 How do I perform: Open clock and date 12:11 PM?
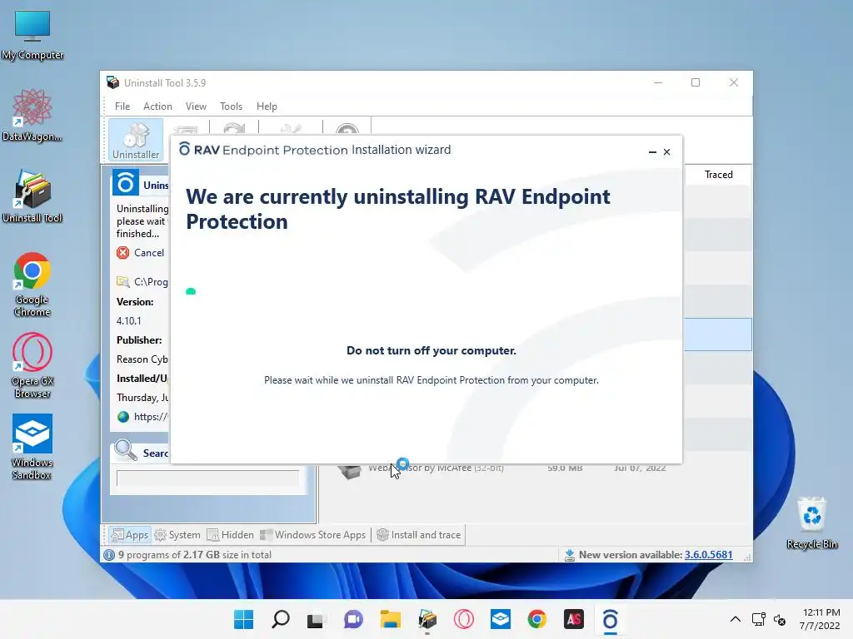(821, 619)
